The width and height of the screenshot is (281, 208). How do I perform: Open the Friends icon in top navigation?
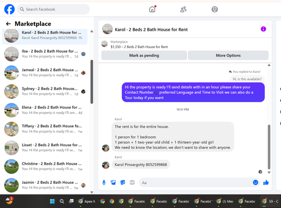(x=183, y=9)
